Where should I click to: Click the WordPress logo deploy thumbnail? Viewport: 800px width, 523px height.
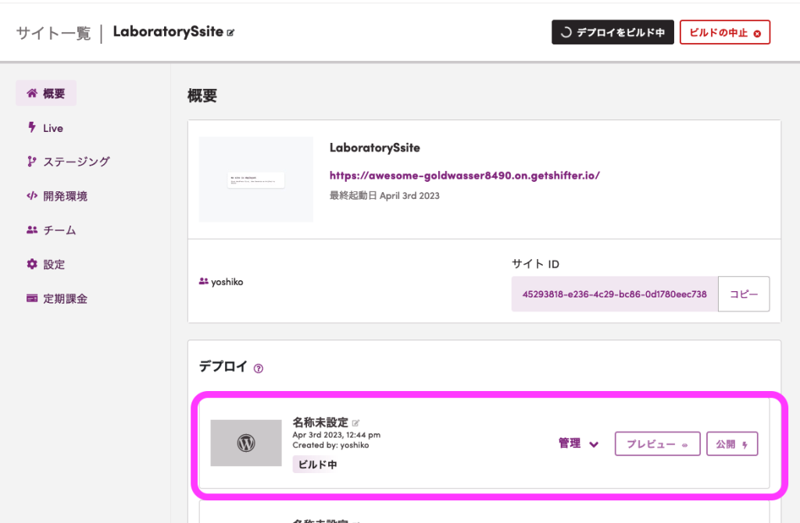tap(246, 443)
